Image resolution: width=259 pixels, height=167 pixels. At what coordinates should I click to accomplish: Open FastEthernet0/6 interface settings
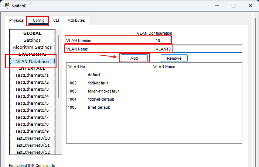click(33, 110)
